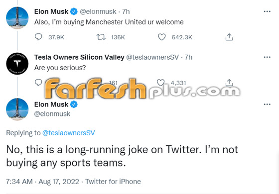This screenshot has height=194, width=279.
Task: Open Elon Musk avatar on first tweet
Action: 17,18
